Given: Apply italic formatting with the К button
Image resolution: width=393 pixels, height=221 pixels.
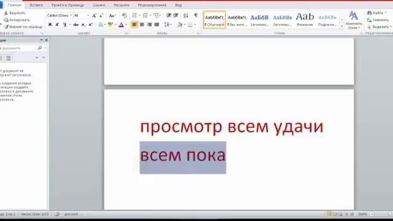Looking at the screenshot, I should [x=57, y=25].
